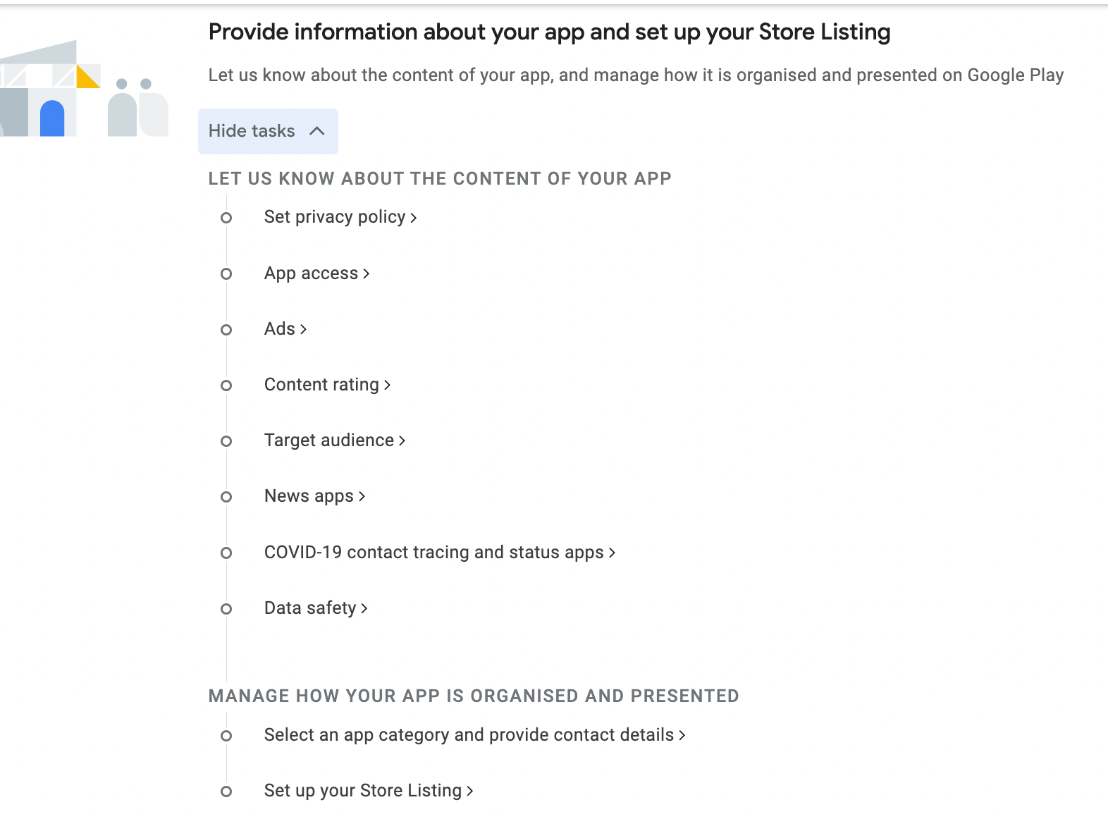Click the Set privacy policy status circle
This screenshot has height=819, width=1108.
click(226, 218)
